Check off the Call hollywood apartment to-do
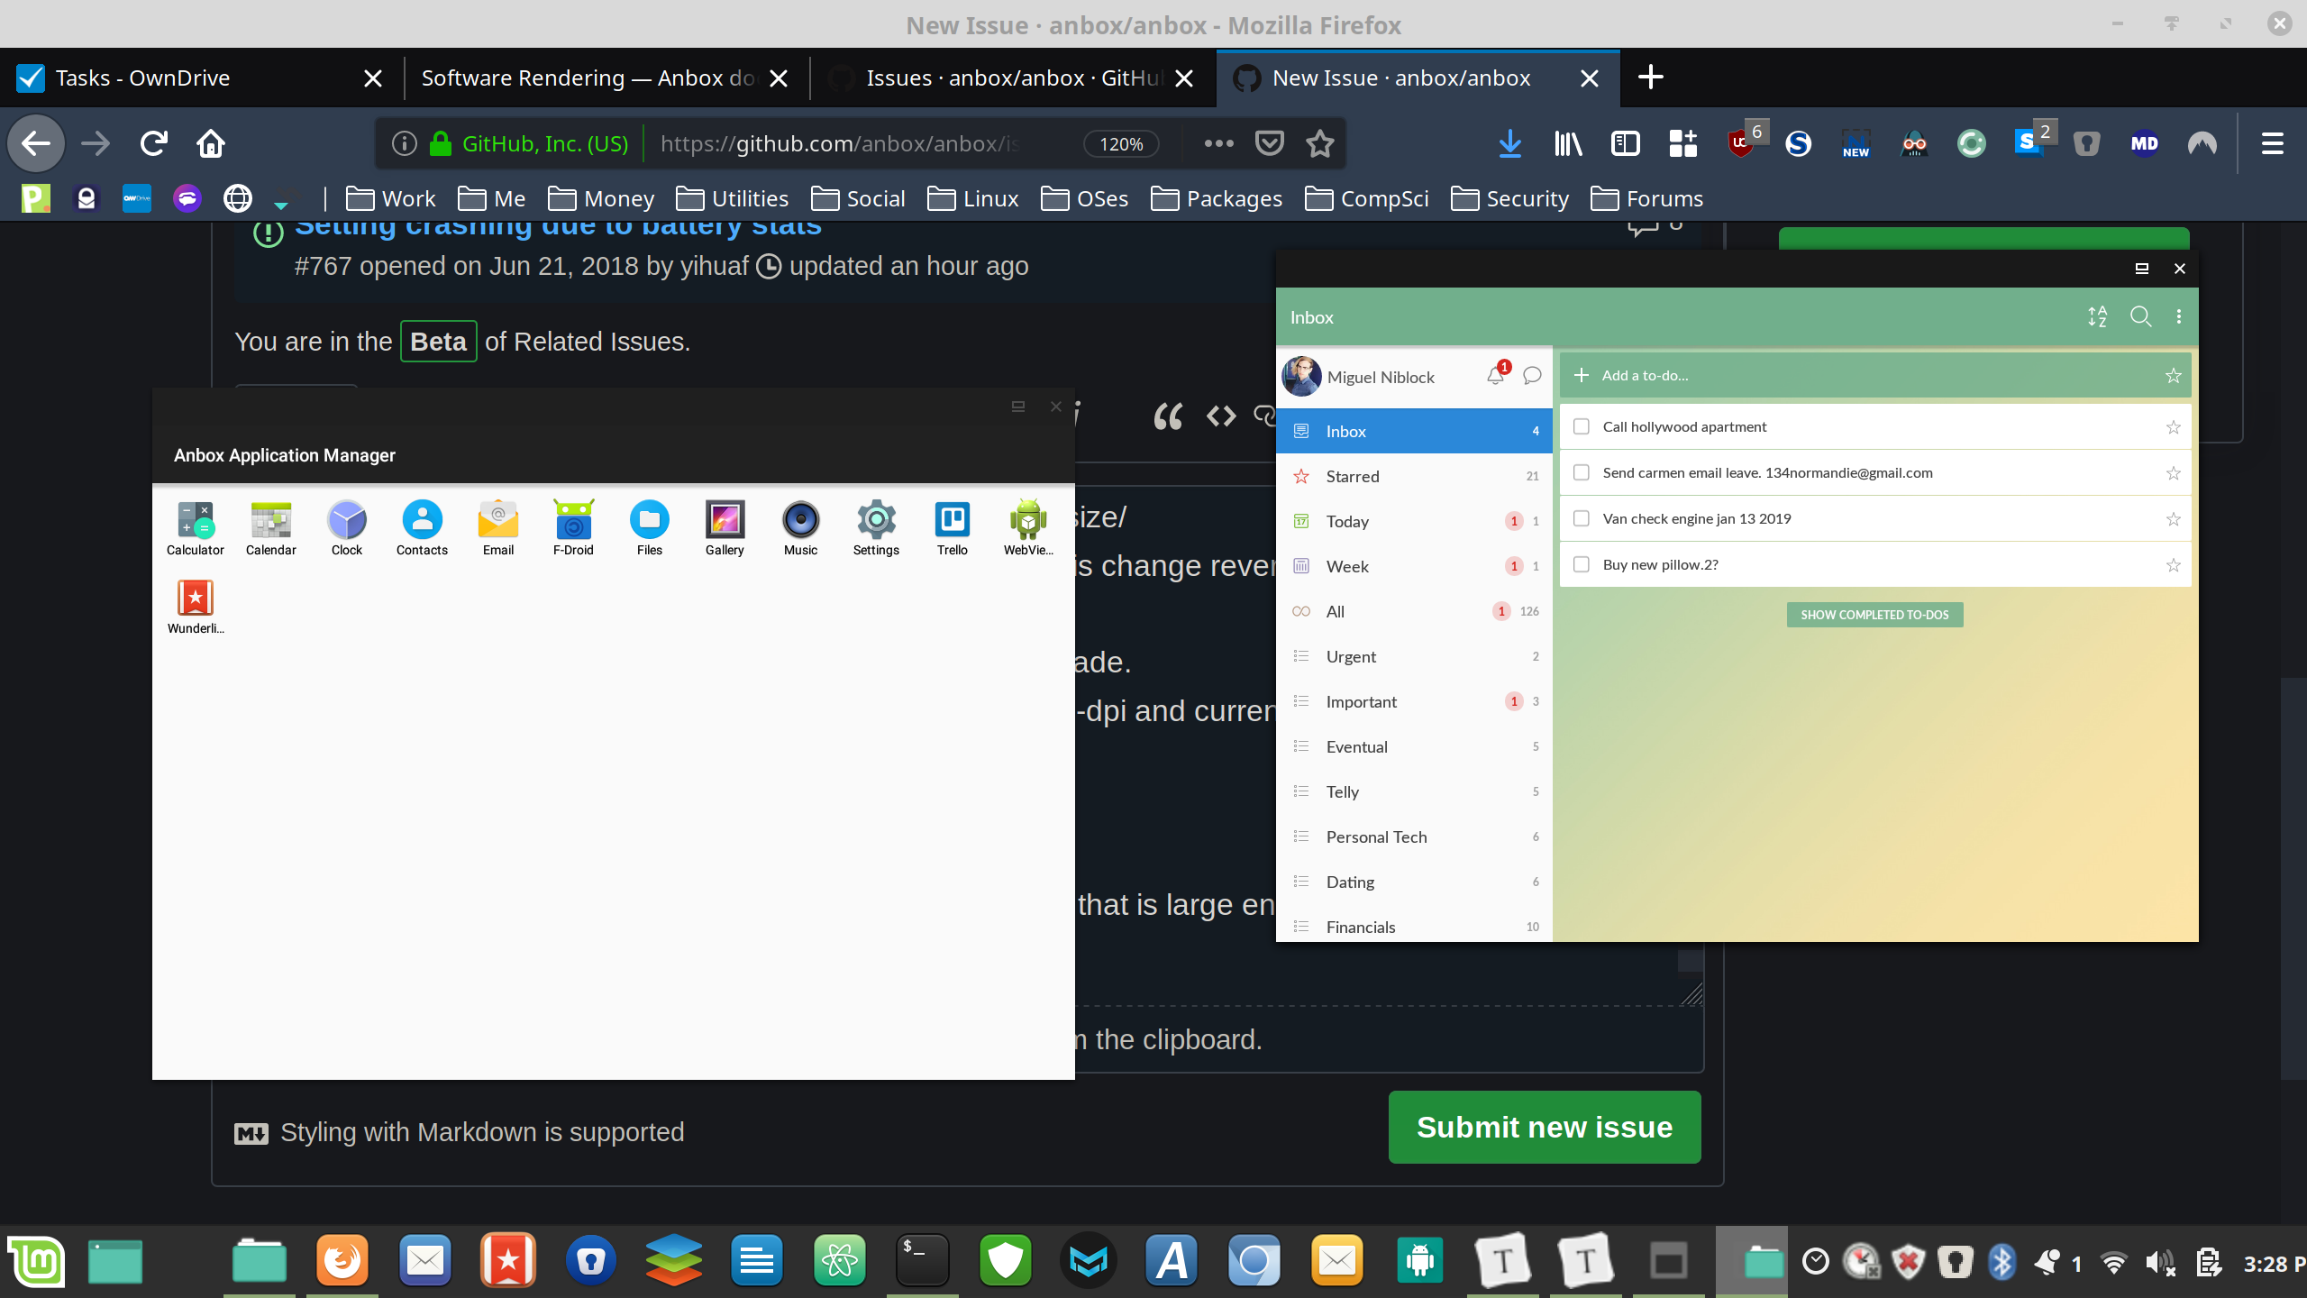 [x=1582, y=425]
